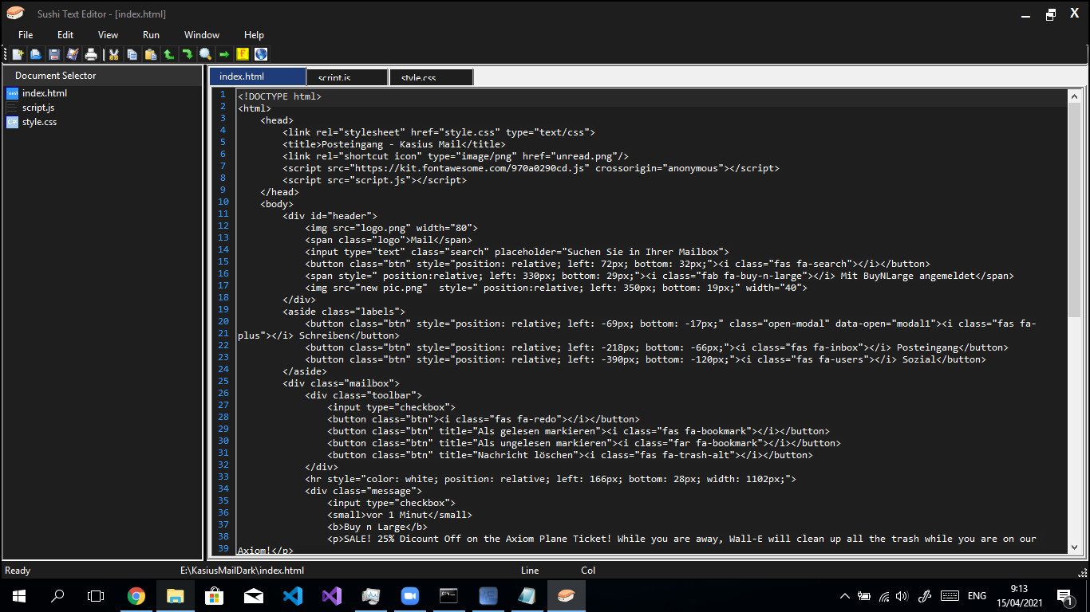This screenshot has width=1090, height=612.
Task: Copy selection using the toolbar copy icon
Action: (x=132, y=54)
